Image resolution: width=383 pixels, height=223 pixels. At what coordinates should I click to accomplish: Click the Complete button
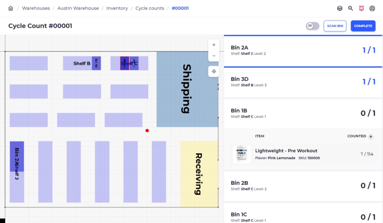click(x=363, y=26)
